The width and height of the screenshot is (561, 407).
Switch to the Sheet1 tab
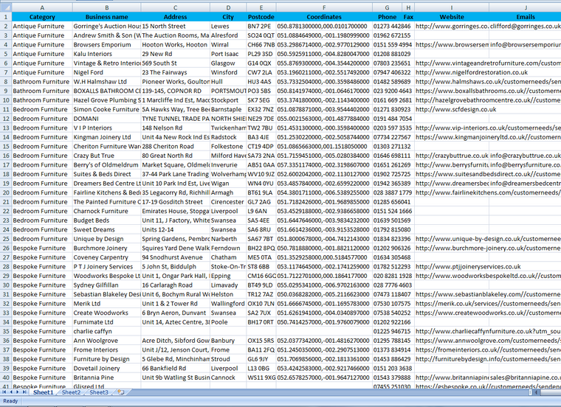click(43, 392)
